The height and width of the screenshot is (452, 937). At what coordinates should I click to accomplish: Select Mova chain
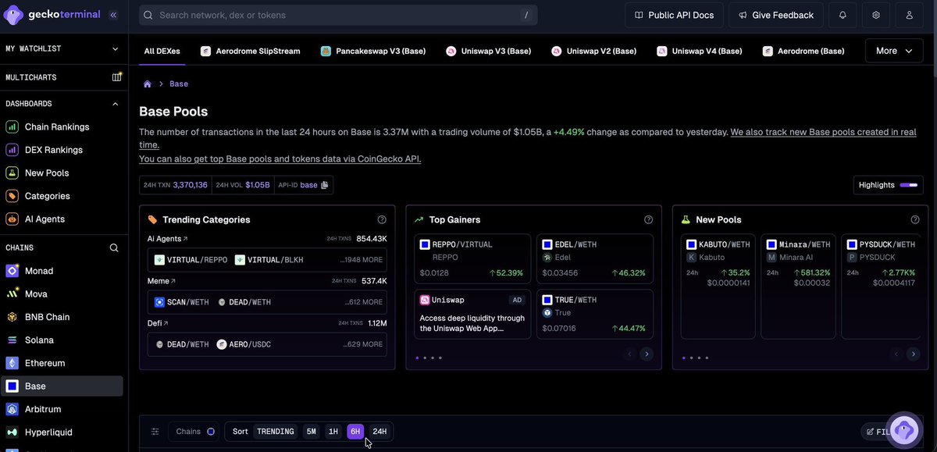[x=63, y=294]
